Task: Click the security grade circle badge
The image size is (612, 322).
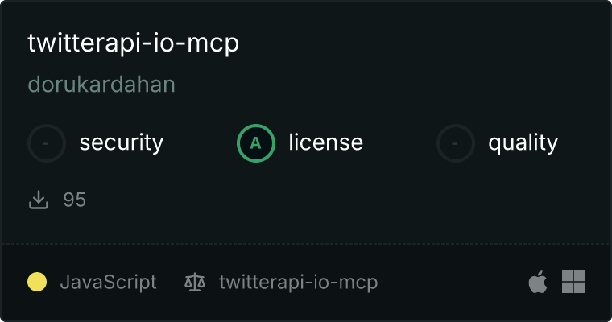Action: (x=47, y=143)
